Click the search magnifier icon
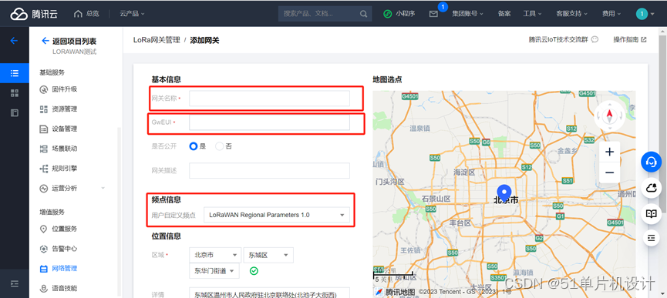The height and width of the screenshot is (298, 667). point(363,14)
